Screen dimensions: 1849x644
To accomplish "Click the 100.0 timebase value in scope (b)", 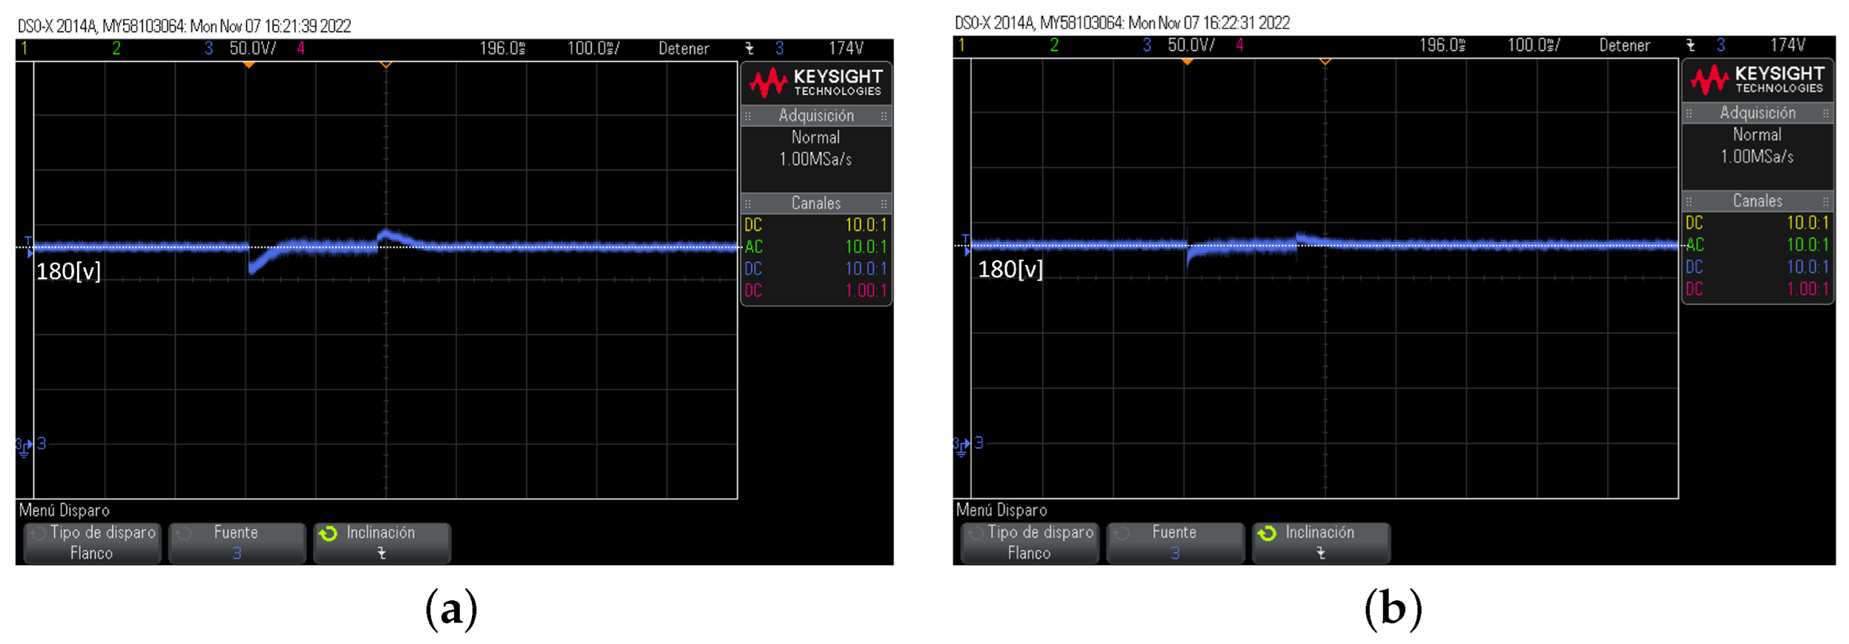I will [1534, 46].
